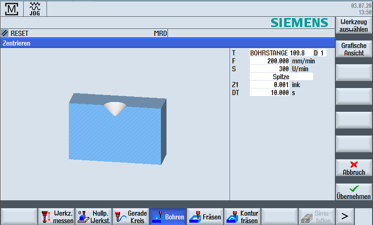373x225 pixels.
Task: Open Nullp. Werkst. workpiece zero softkey
Action: pos(94,217)
